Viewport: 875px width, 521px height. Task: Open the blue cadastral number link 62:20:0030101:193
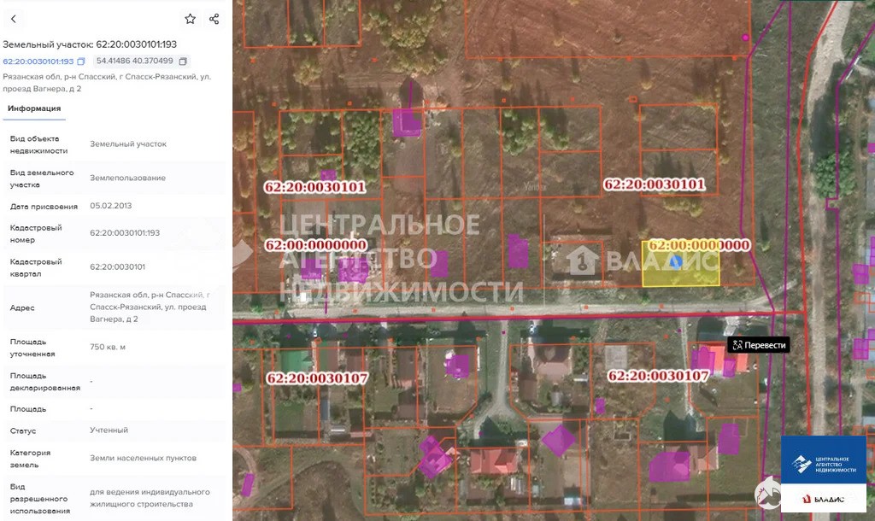[x=38, y=61]
